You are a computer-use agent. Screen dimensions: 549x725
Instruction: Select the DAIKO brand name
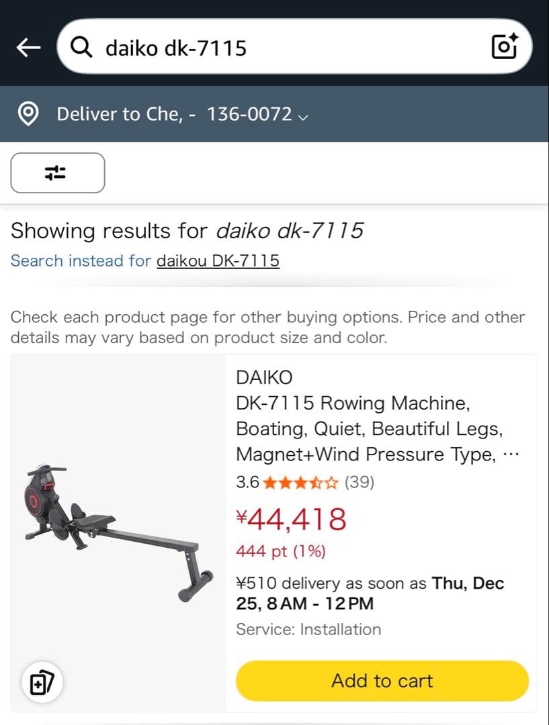(x=264, y=377)
